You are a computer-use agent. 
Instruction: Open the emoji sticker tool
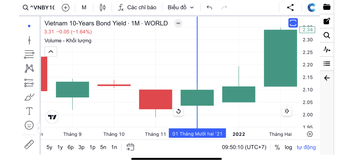[x=29, y=125]
